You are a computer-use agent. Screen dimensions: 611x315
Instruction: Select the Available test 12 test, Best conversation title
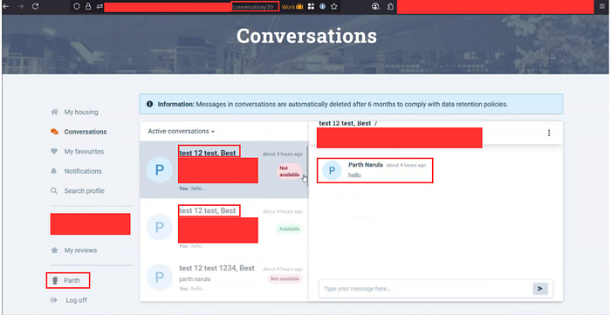click(209, 210)
